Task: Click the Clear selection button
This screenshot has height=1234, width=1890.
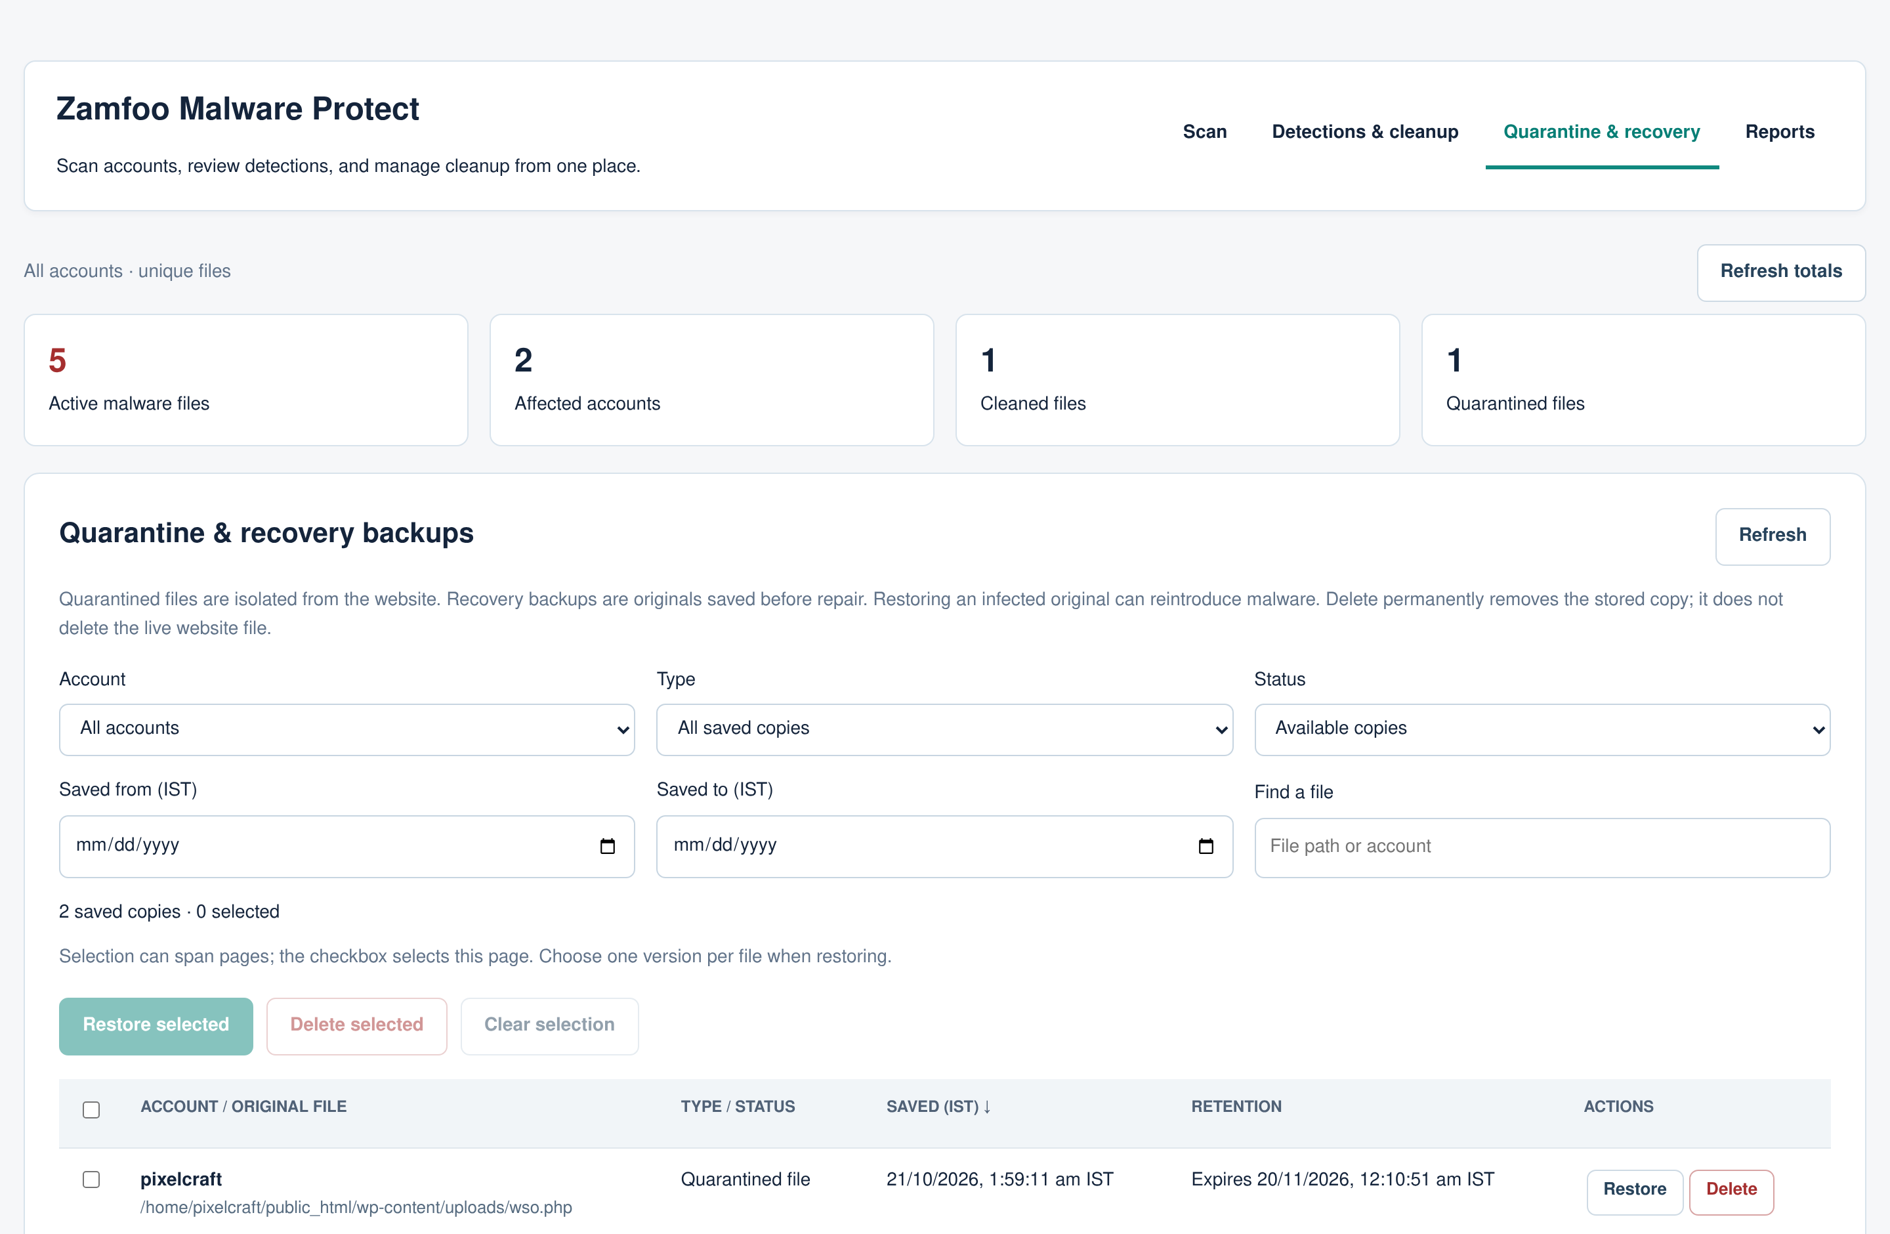Action: pyautogui.click(x=549, y=1025)
